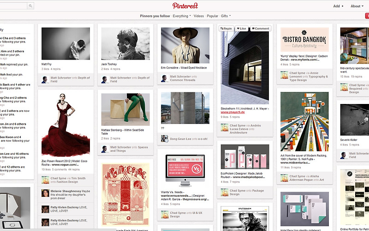
Task: Open Stutterheim website pin image
Action: (x=245, y=219)
